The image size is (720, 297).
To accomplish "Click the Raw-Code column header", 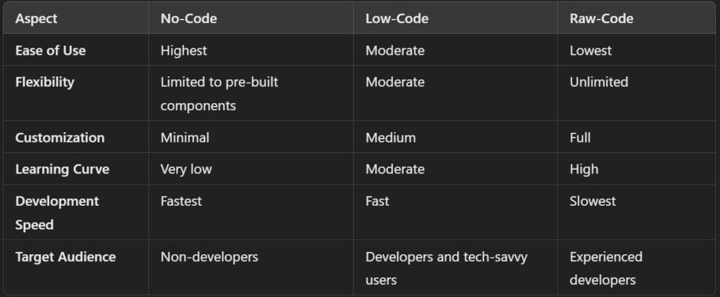I will click(601, 19).
